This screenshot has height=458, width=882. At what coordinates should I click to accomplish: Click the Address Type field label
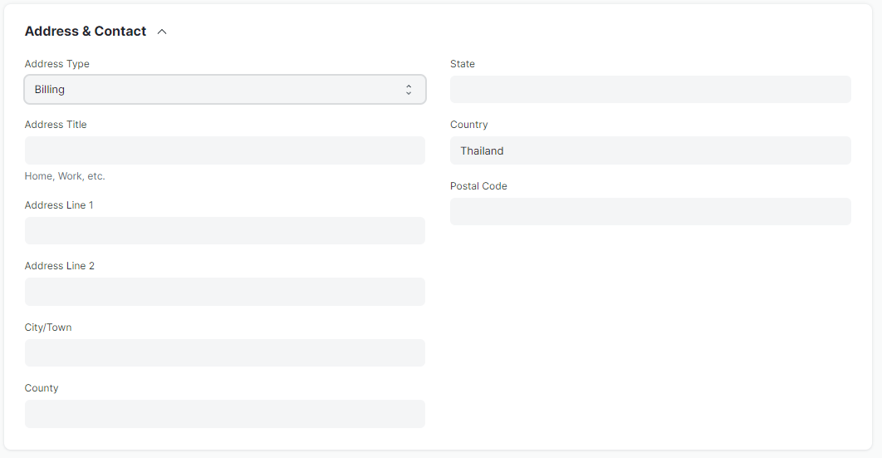[56, 64]
